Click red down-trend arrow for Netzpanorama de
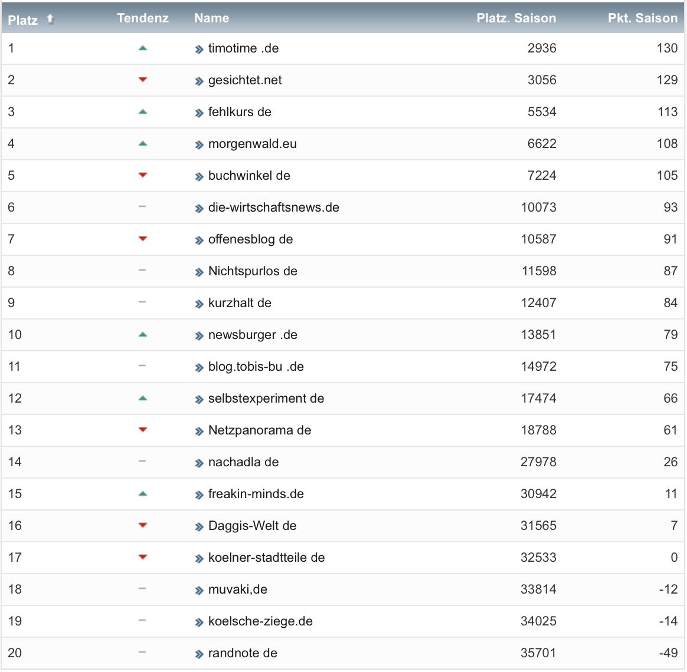This screenshot has height=672, width=687. (142, 430)
